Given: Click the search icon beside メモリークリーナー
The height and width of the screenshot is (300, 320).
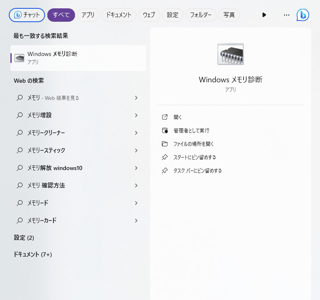Looking at the screenshot, I should pyautogui.click(x=20, y=133).
